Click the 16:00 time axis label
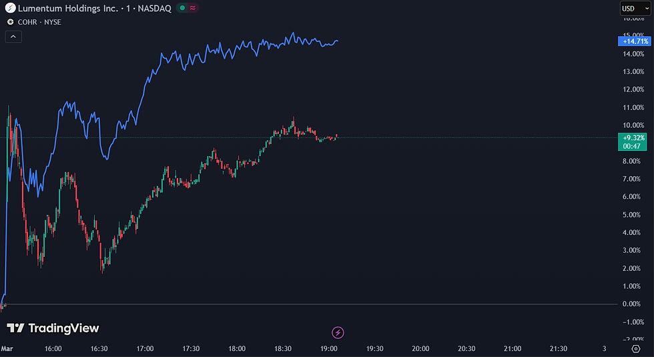 [x=53, y=348]
